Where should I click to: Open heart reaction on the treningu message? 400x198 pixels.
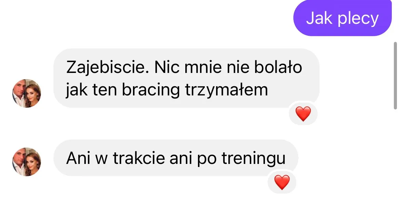click(x=282, y=182)
